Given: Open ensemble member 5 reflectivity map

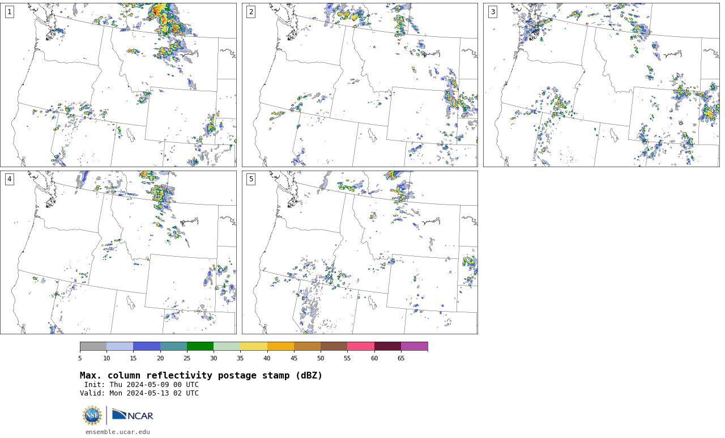Looking at the screenshot, I should 360,252.
